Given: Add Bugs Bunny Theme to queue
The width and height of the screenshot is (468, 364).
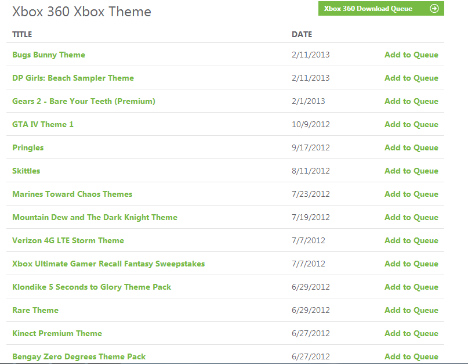Looking at the screenshot, I should coord(411,55).
